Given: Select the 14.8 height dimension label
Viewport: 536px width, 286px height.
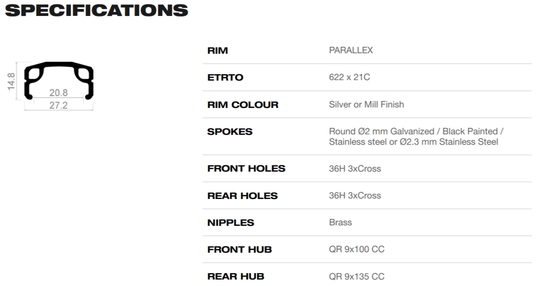Looking at the screenshot, I should pyautogui.click(x=11, y=82).
